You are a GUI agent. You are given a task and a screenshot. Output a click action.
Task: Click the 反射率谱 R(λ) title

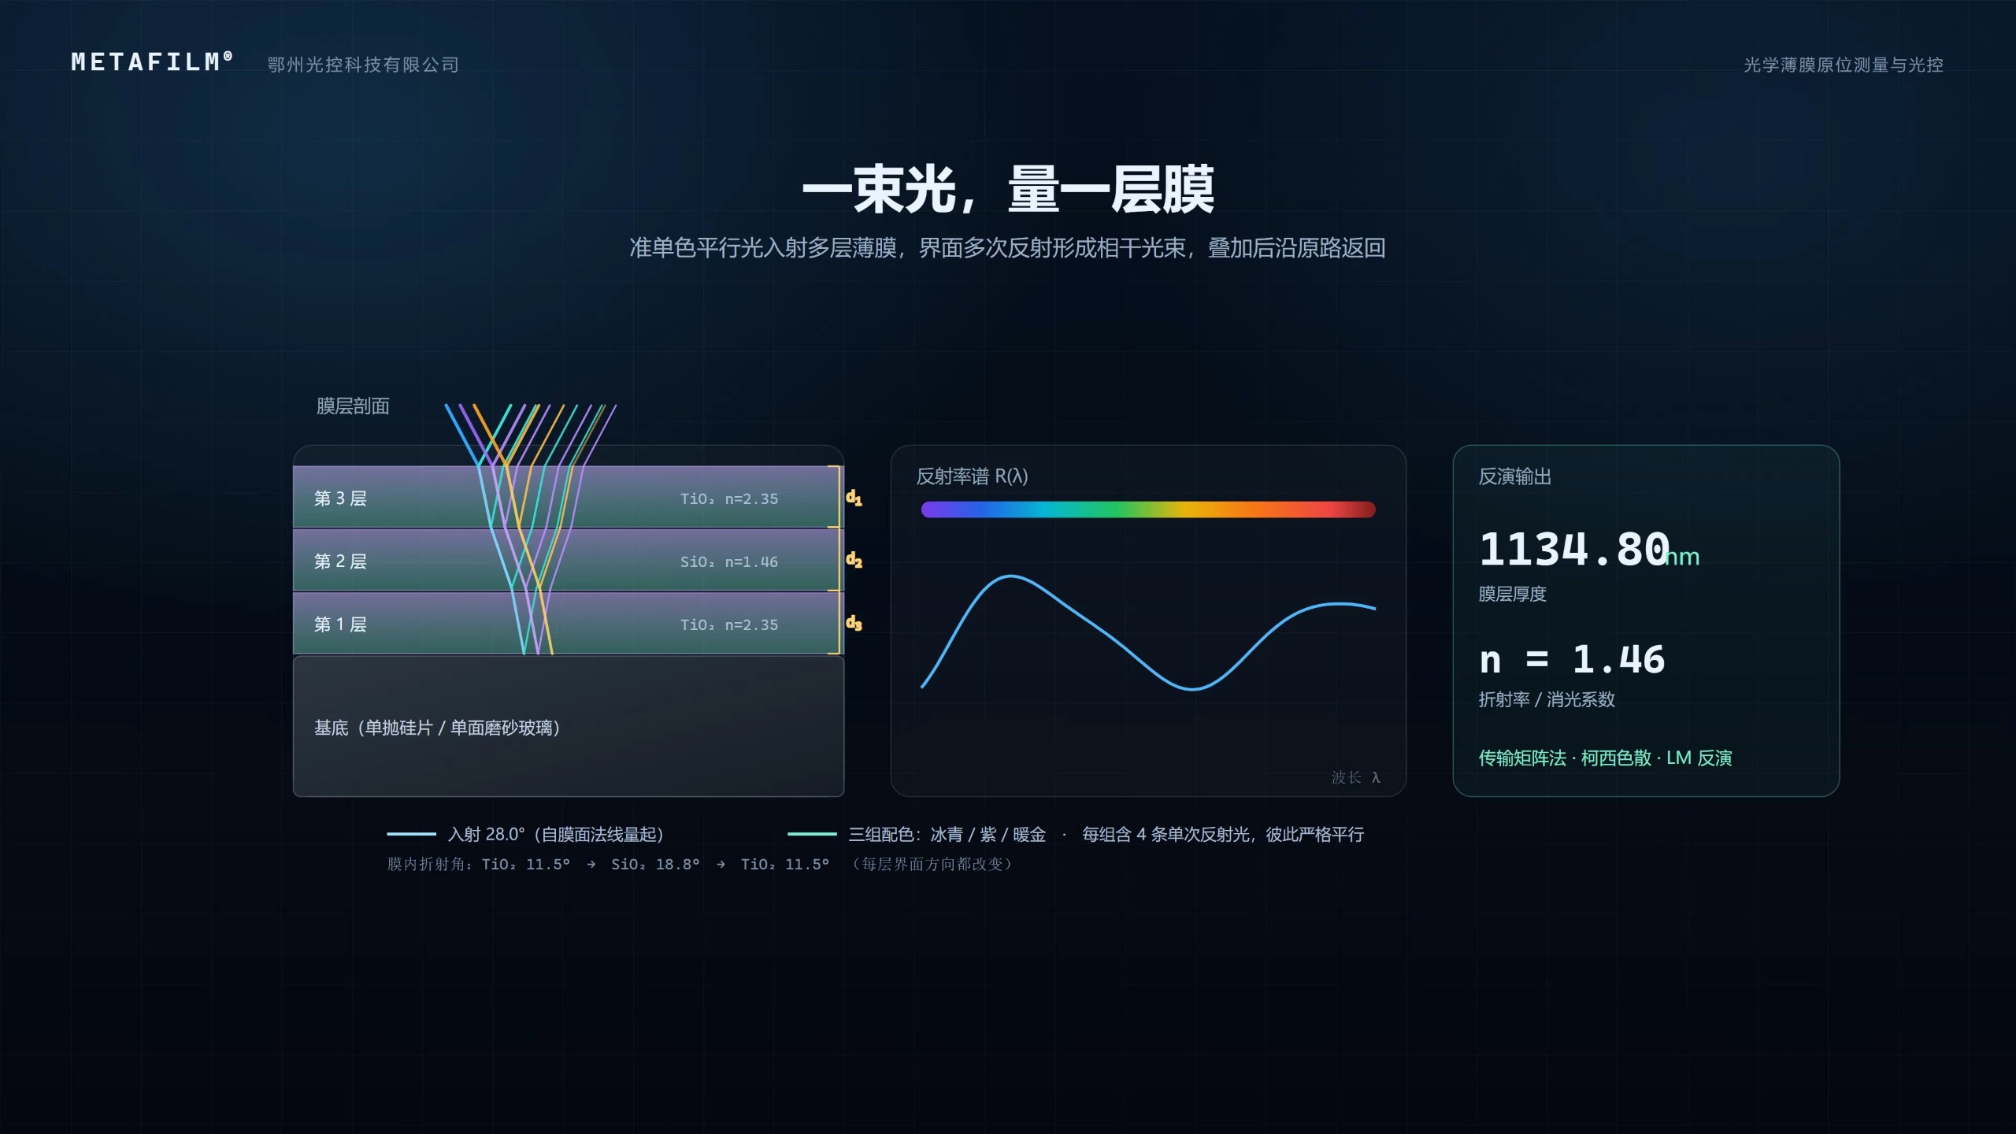(x=972, y=476)
